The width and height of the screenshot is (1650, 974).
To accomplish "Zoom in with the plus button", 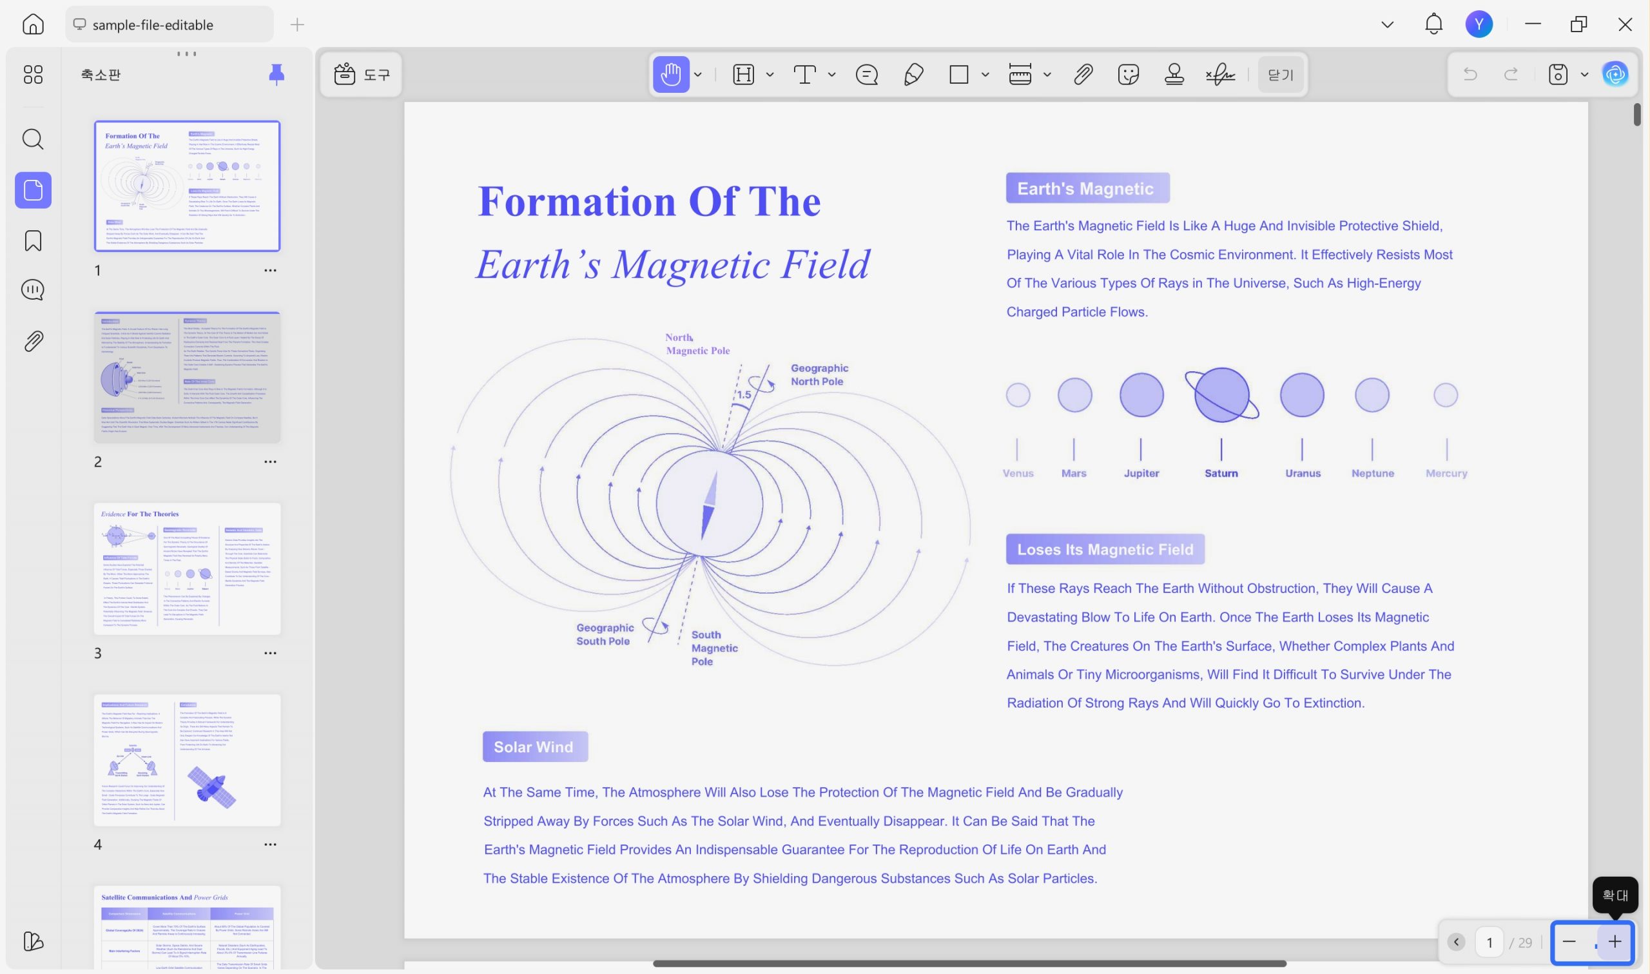I will pos(1615,942).
